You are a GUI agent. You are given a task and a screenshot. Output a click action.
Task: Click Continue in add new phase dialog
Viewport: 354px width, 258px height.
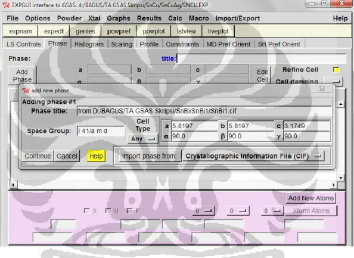38,156
